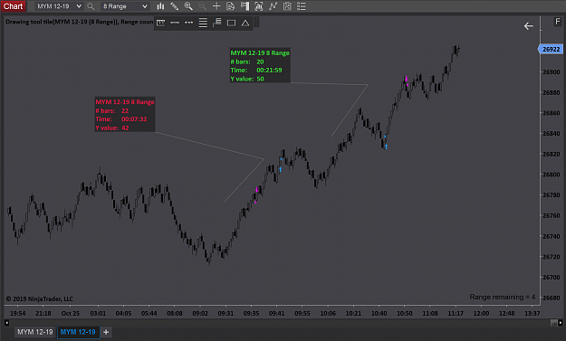Click the 13:37 time axis label
The image size is (566, 341).
click(532, 313)
